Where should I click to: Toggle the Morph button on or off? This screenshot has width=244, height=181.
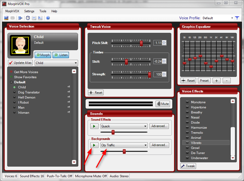pyautogui.click(x=43, y=55)
